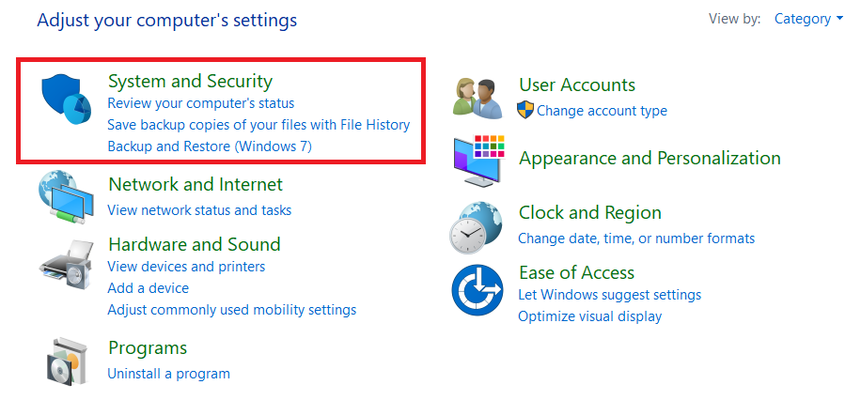This screenshot has height=400, width=861.
Task: Save backup copies with File History
Action: tap(258, 125)
